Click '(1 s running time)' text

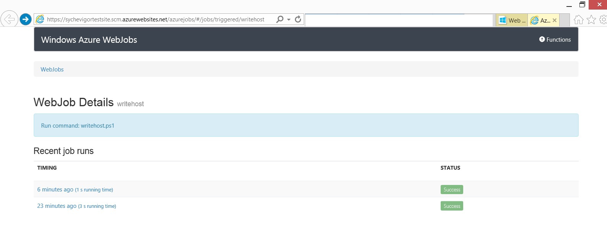point(94,190)
